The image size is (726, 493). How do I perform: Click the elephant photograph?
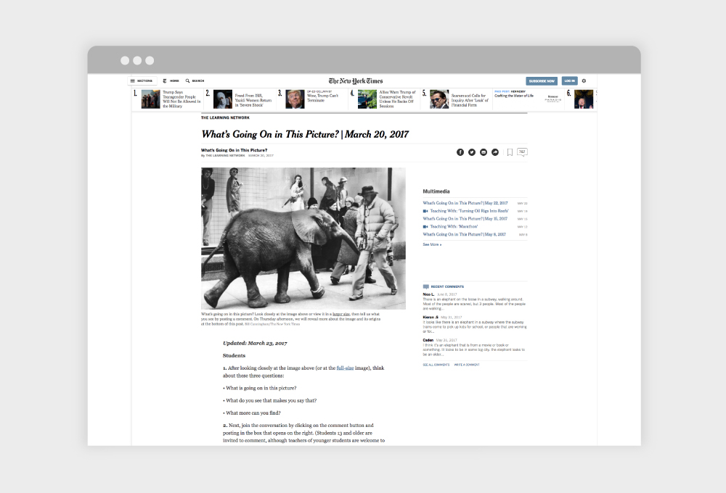pos(303,239)
